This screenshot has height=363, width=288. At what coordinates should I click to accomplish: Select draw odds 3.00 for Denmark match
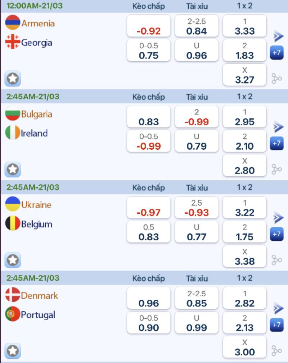tap(244, 348)
